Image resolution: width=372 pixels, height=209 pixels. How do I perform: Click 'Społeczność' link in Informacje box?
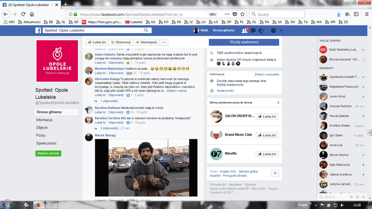225,91
